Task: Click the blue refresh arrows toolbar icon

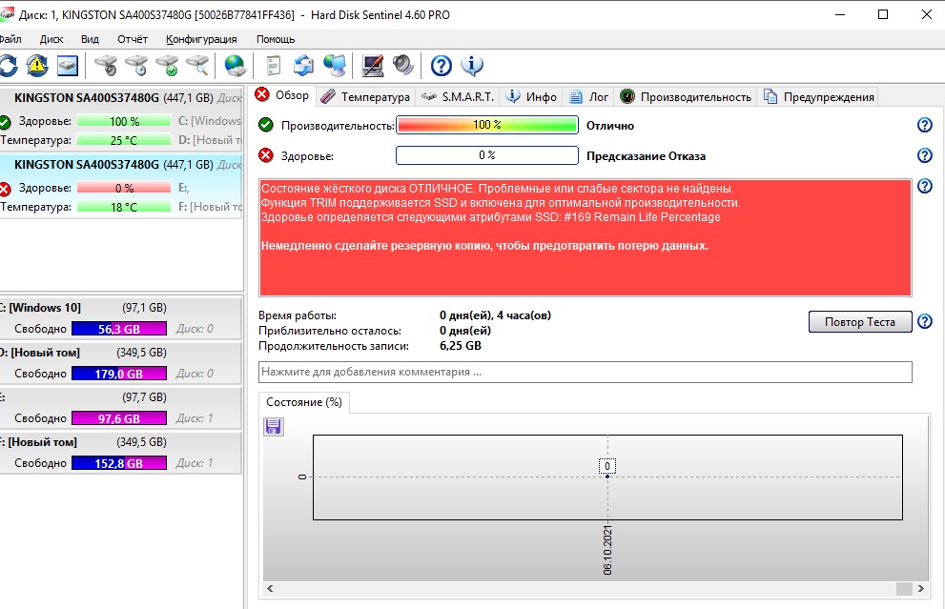Action: coord(8,66)
